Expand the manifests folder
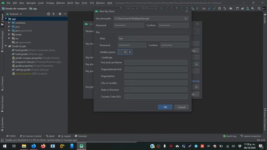The width and height of the screenshot is (267, 150). (9, 22)
